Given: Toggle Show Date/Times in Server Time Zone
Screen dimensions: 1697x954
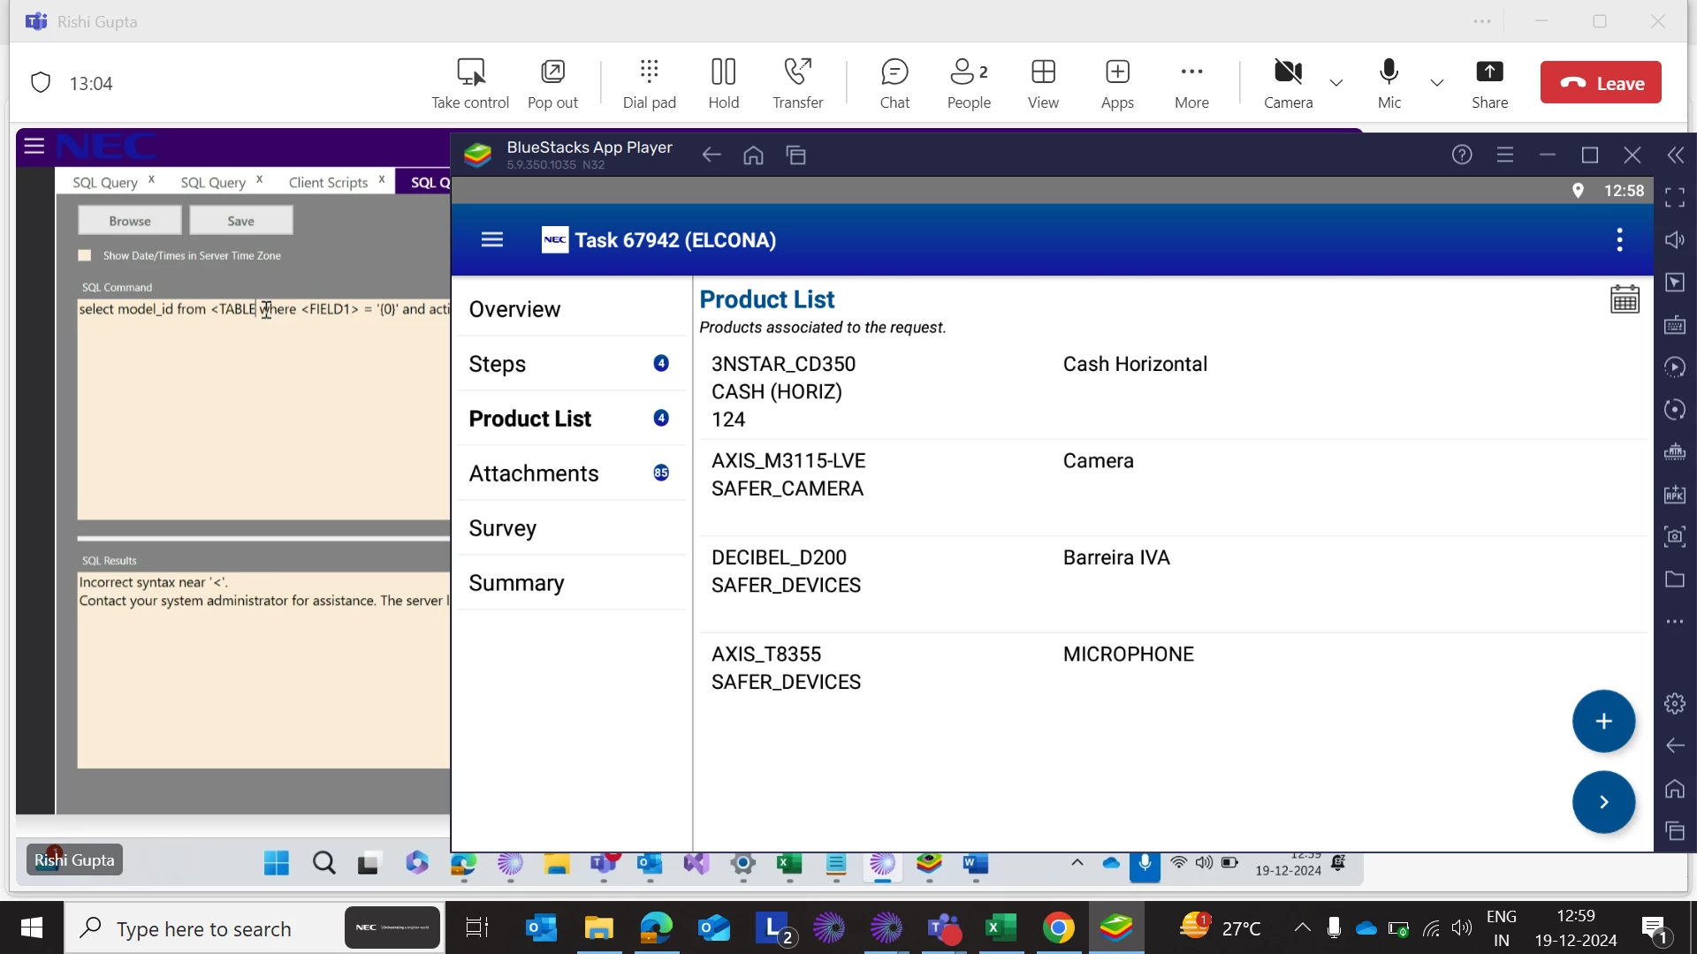Looking at the screenshot, I should [85, 255].
